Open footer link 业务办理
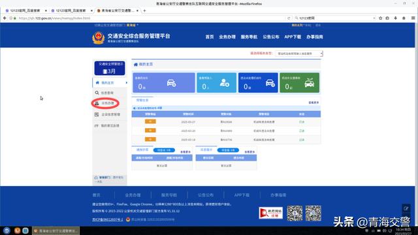Screen dimensions: 418x235 click(x=133, y=195)
